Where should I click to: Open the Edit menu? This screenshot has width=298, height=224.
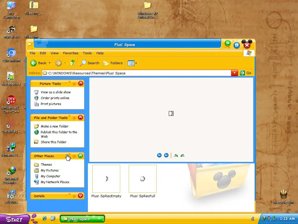point(43,53)
